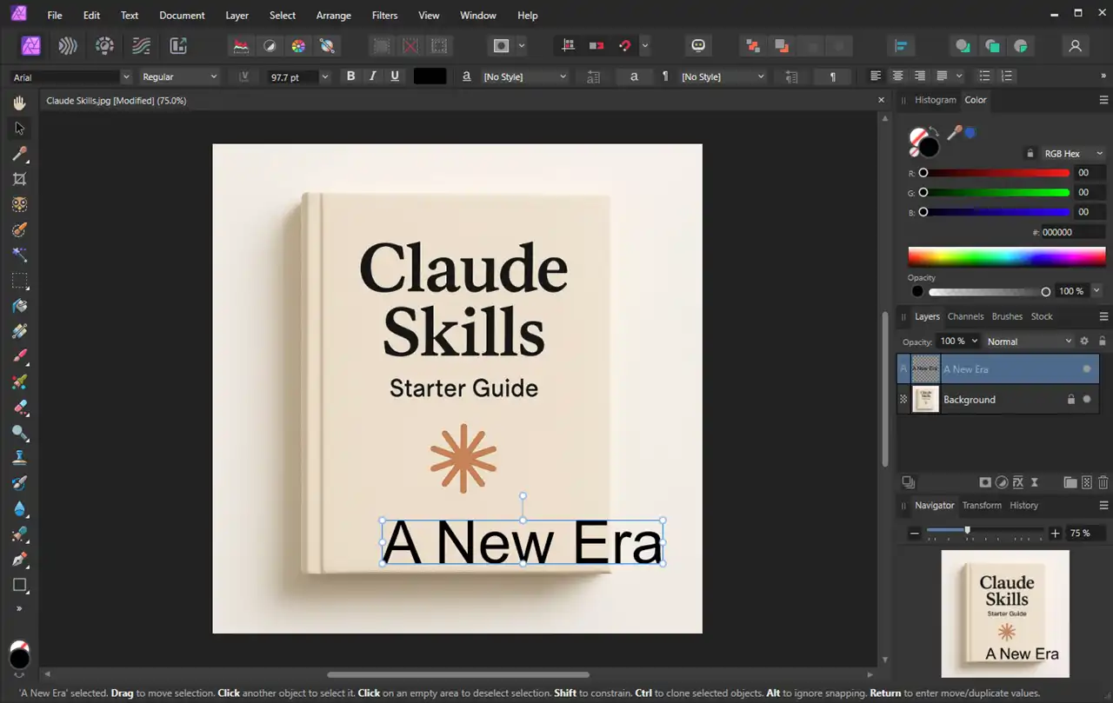Screen dimensions: 1113x703
Task: Toggle underline text formatting
Action: click(395, 76)
